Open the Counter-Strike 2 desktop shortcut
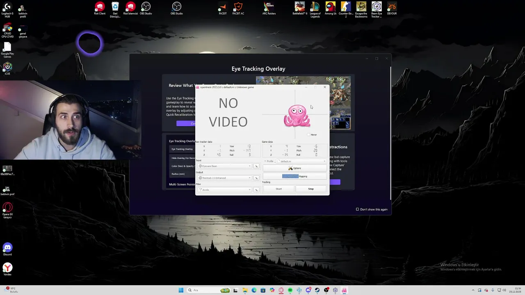This screenshot has height=295, width=525. click(x=346, y=9)
